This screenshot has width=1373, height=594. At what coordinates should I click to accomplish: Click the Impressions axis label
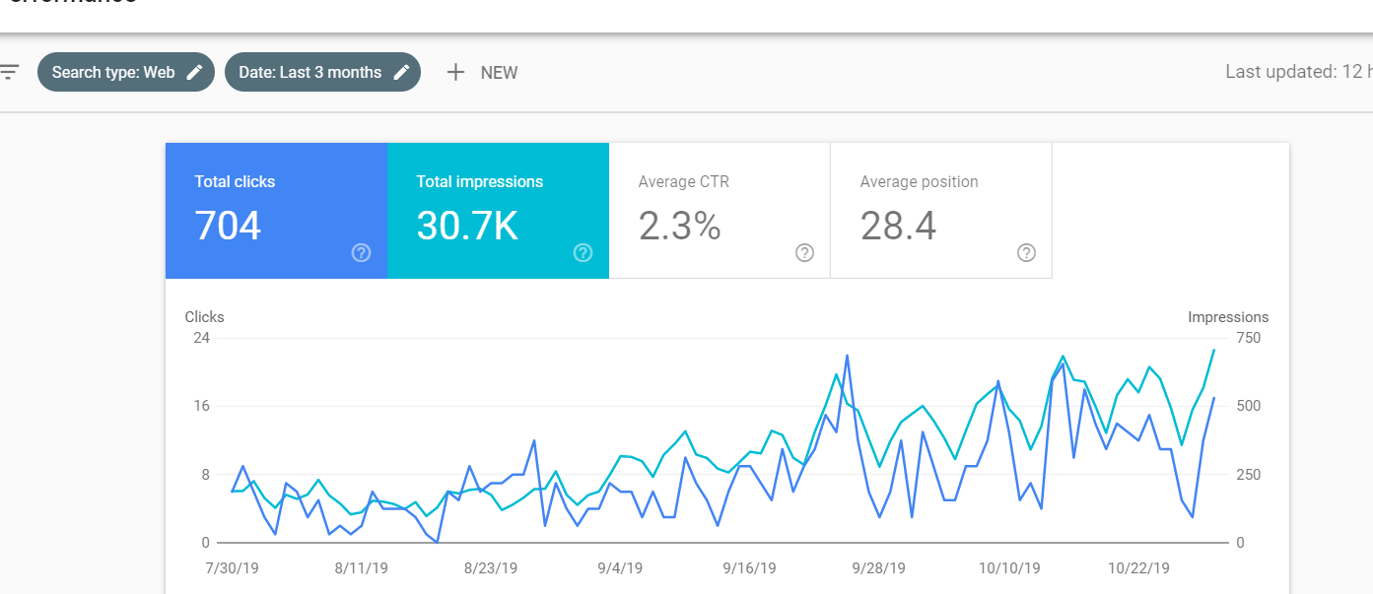point(1228,317)
